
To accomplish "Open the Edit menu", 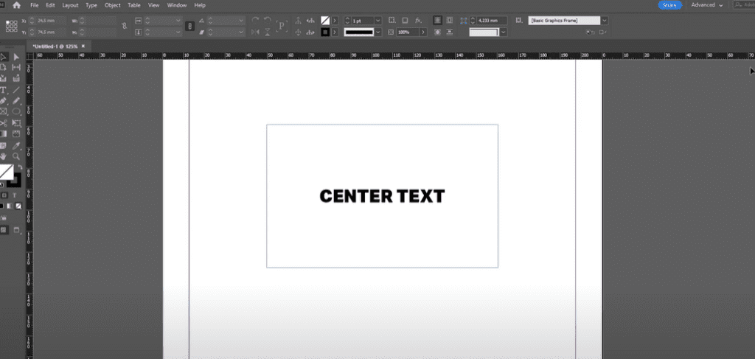I will point(50,5).
